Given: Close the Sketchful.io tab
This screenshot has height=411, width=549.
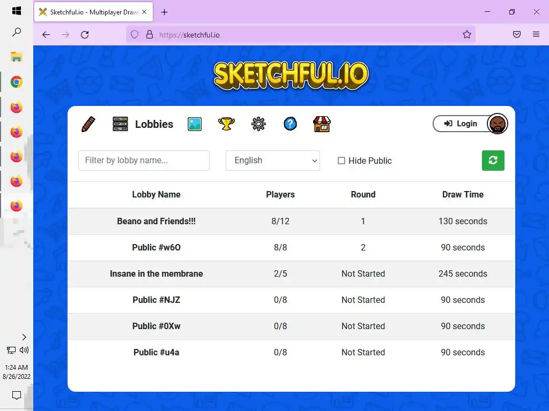Looking at the screenshot, I should [144, 12].
